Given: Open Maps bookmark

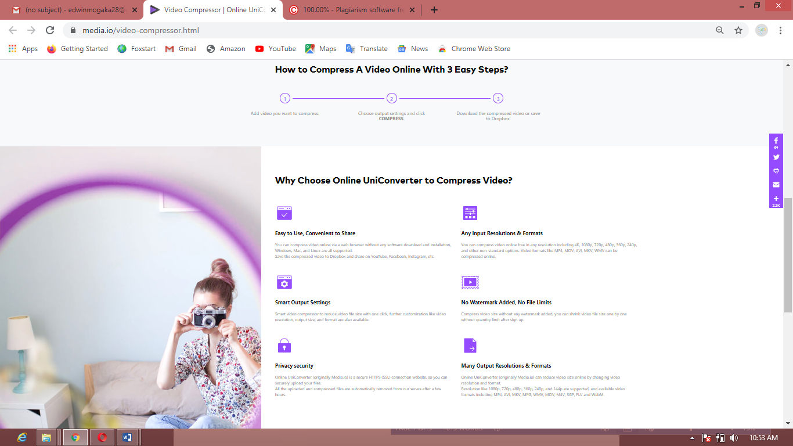Looking at the screenshot, I should pyautogui.click(x=321, y=49).
